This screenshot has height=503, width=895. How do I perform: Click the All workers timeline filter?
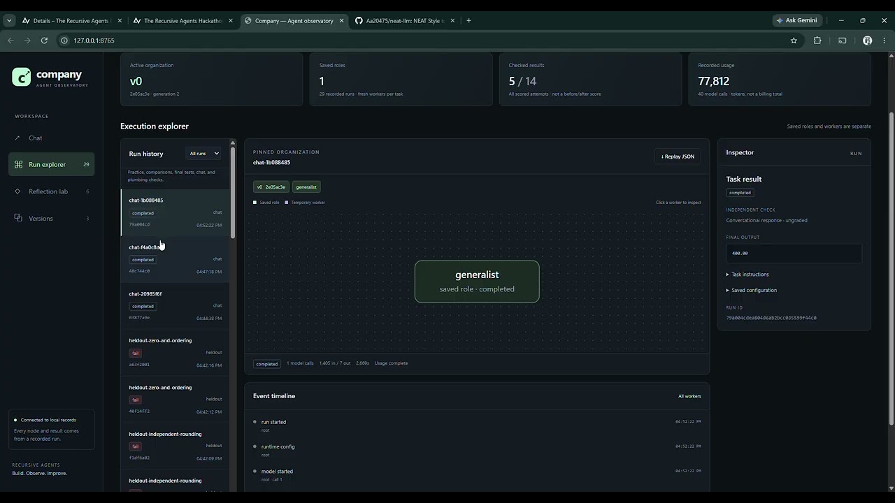(x=689, y=396)
